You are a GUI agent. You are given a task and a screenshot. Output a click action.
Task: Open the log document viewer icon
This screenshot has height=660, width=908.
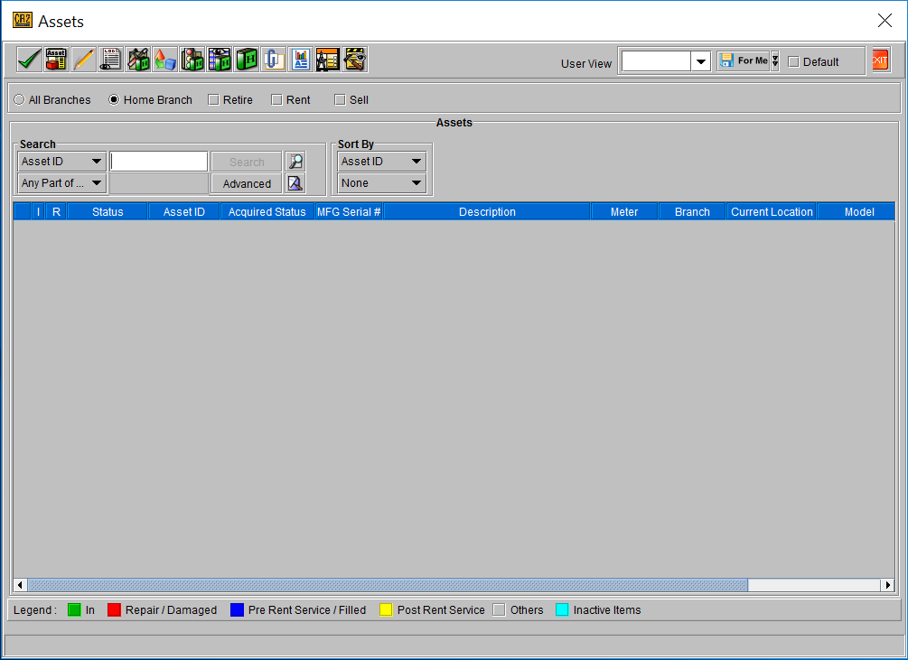pyautogui.click(x=110, y=60)
